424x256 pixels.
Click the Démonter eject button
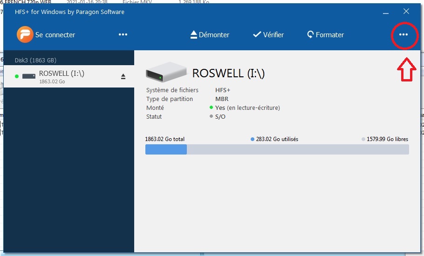click(x=210, y=34)
